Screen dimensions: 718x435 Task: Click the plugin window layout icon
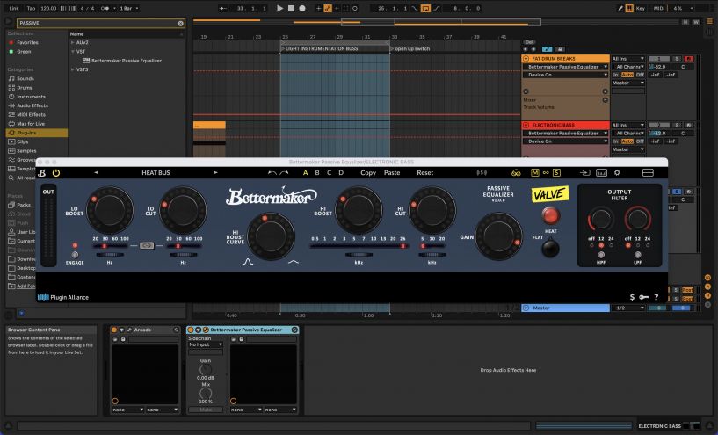648,172
